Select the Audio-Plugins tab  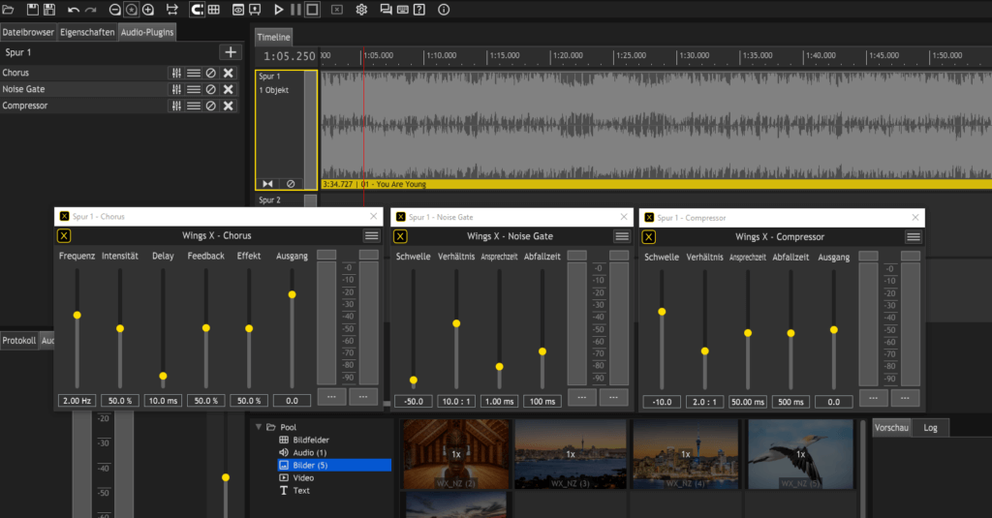click(x=147, y=32)
